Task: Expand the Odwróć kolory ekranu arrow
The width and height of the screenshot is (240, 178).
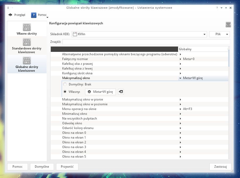Action: (180, 128)
